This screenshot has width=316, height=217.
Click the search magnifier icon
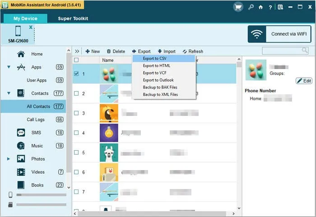tap(305, 51)
